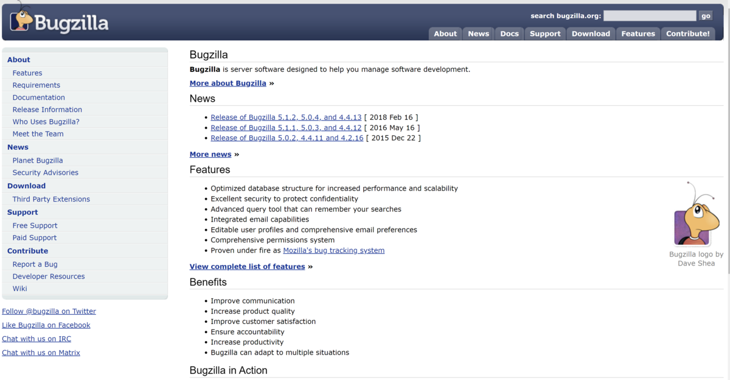Click the Bugzilla mascot image by Dave Shea
Screen dimensions: 730x380
pos(695,214)
